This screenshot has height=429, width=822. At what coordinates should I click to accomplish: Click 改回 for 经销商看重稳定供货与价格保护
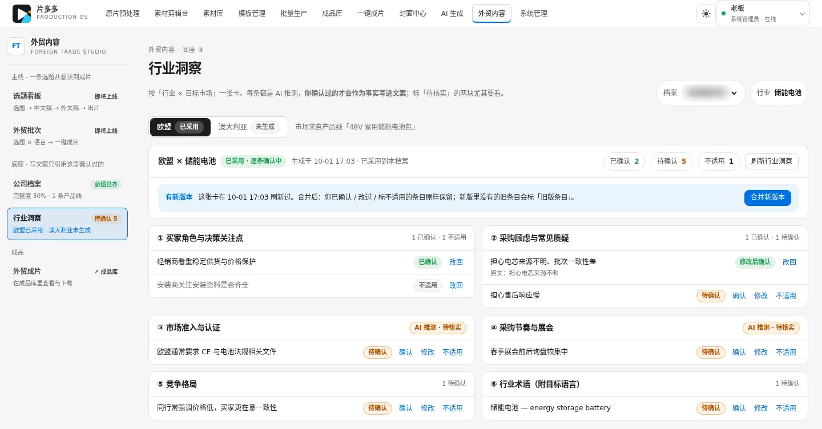(x=456, y=262)
